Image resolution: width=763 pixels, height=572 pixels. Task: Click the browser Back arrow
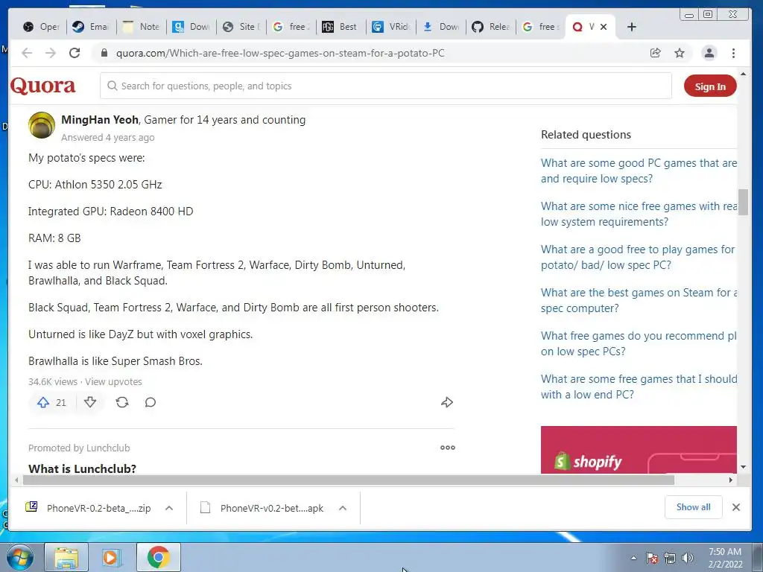pyautogui.click(x=27, y=53)
